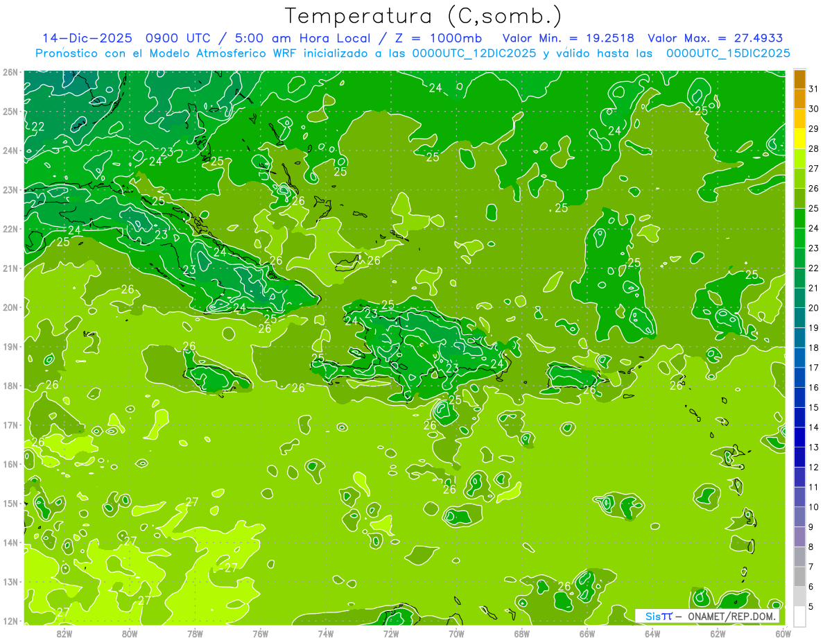Click the latitude axis label '22N'
Screen dimensions: 832x643
click(10, 229)
